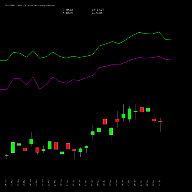Click the 16 Mar date label
Image resolution: width=192 pixels, height=192 pixels.
point(6,182)
